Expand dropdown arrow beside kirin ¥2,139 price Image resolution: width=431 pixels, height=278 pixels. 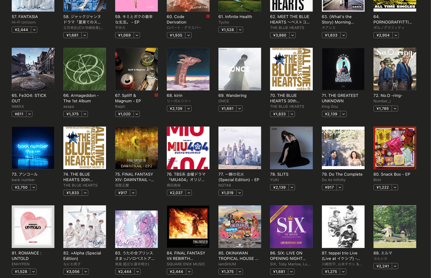point(189,109)
